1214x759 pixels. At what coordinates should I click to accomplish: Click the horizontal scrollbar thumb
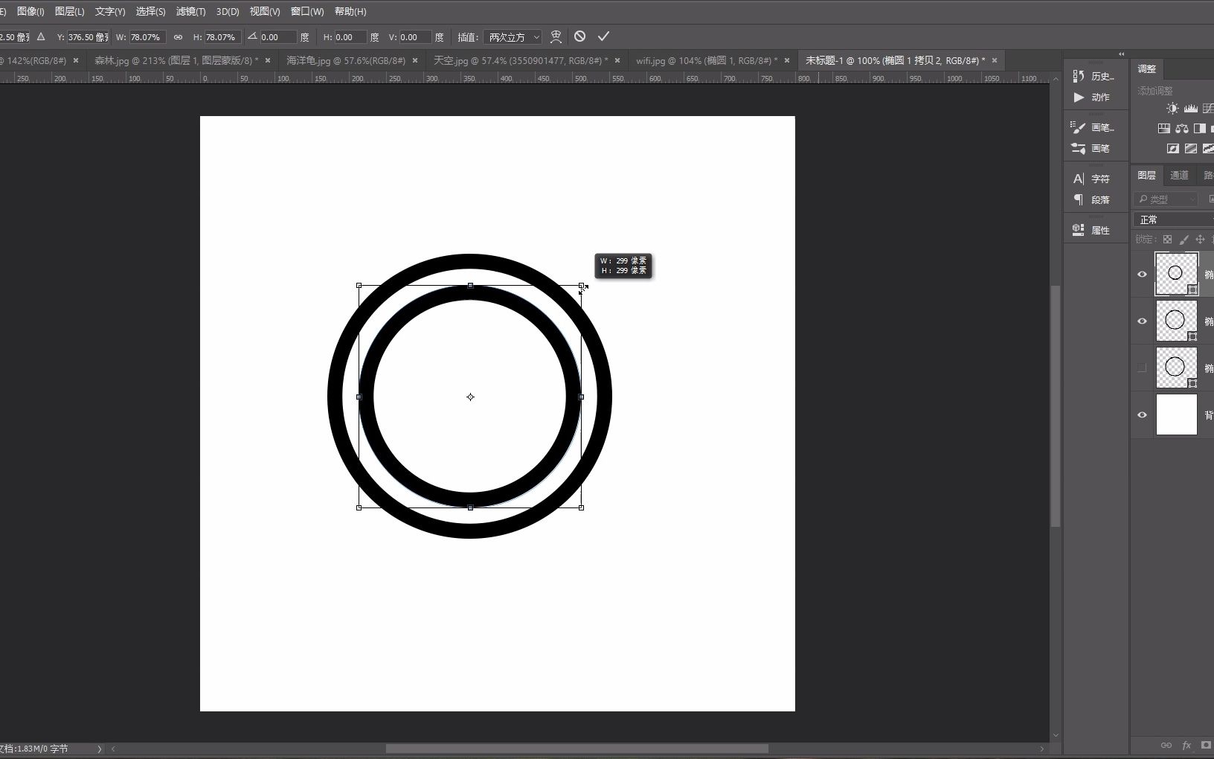[x=577, y=749]
